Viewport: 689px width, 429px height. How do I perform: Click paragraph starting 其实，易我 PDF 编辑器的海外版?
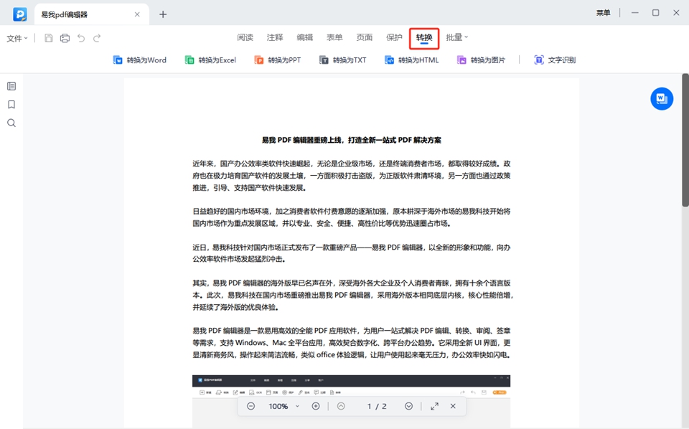[x=353, y=295]
